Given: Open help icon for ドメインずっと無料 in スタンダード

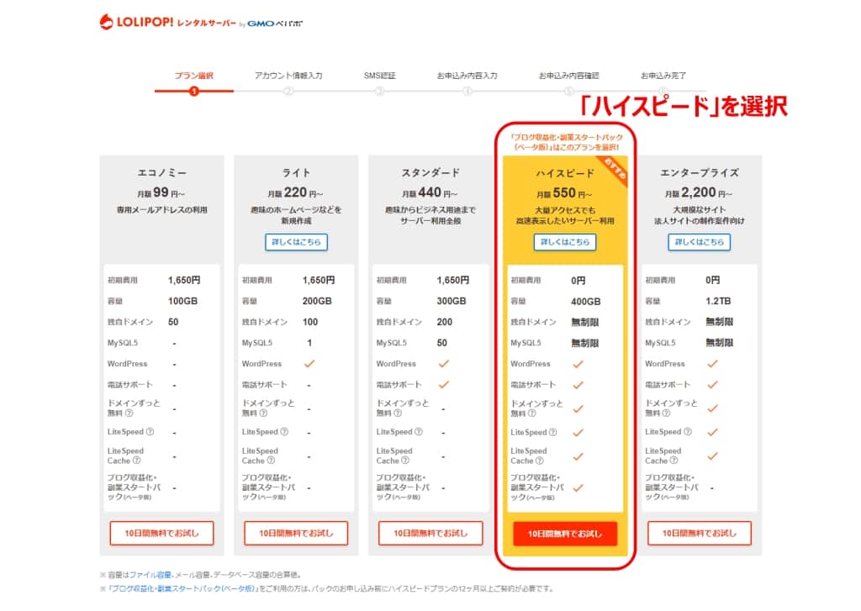Looking at the screenshot, I should 398,413.
